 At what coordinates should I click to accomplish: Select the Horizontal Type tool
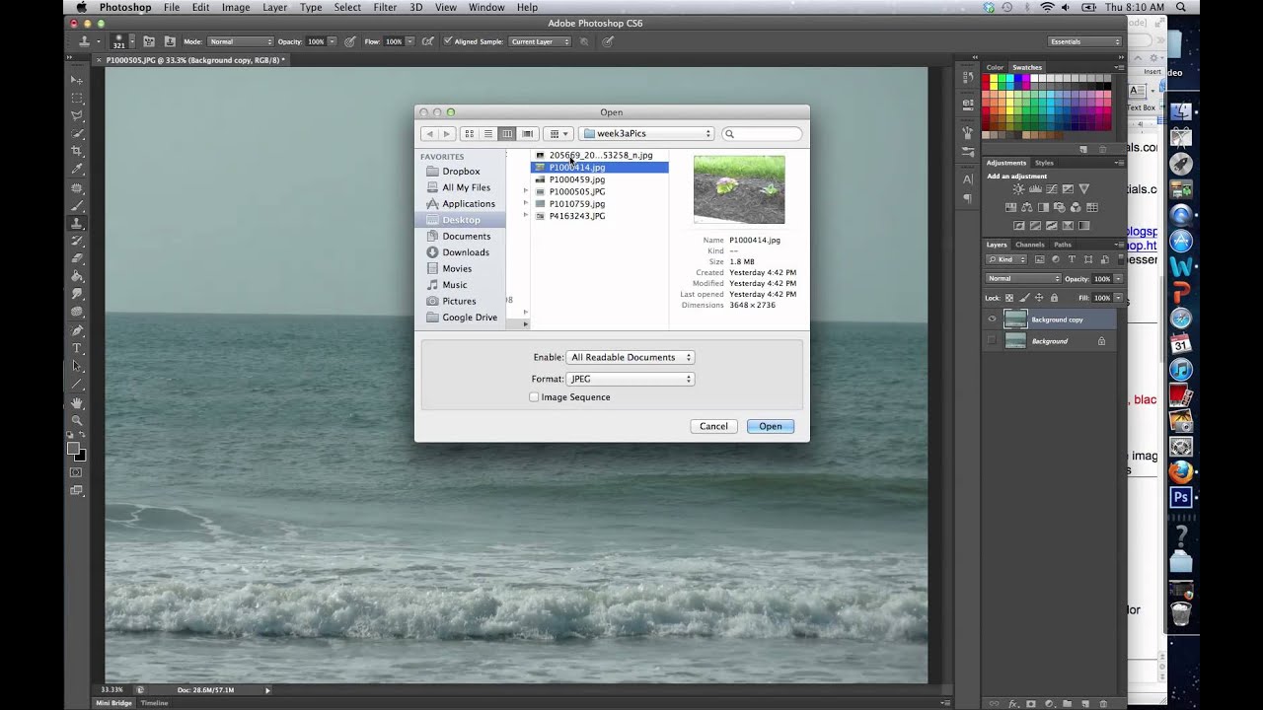(77, 349)
